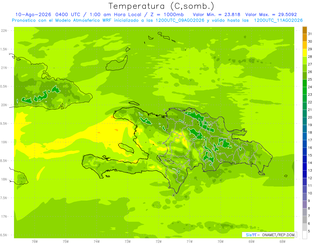317x245 pixels.
Task: Click the colorbar tick label '16'
Action: click(310, 148)
